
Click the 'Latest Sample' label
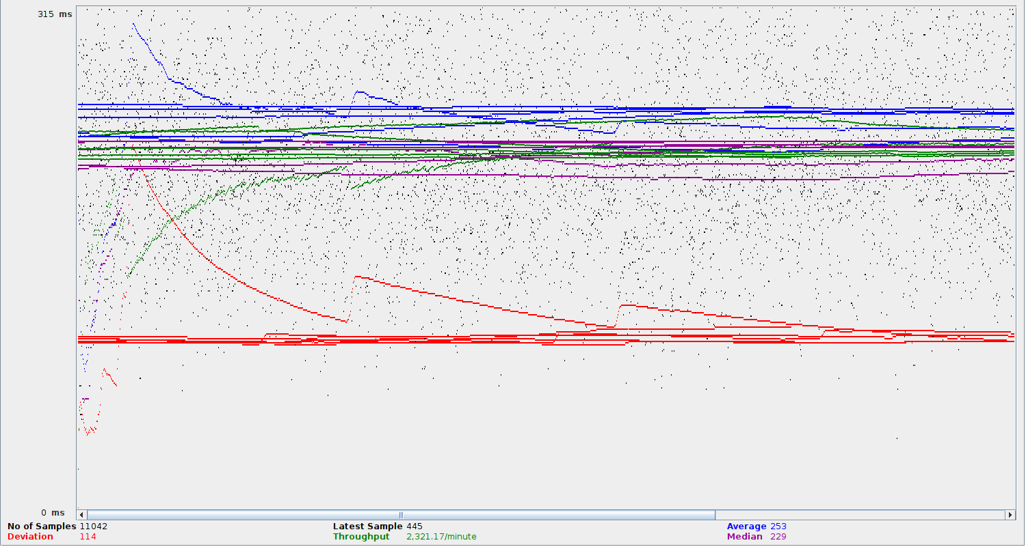click(x=367, y=527)
